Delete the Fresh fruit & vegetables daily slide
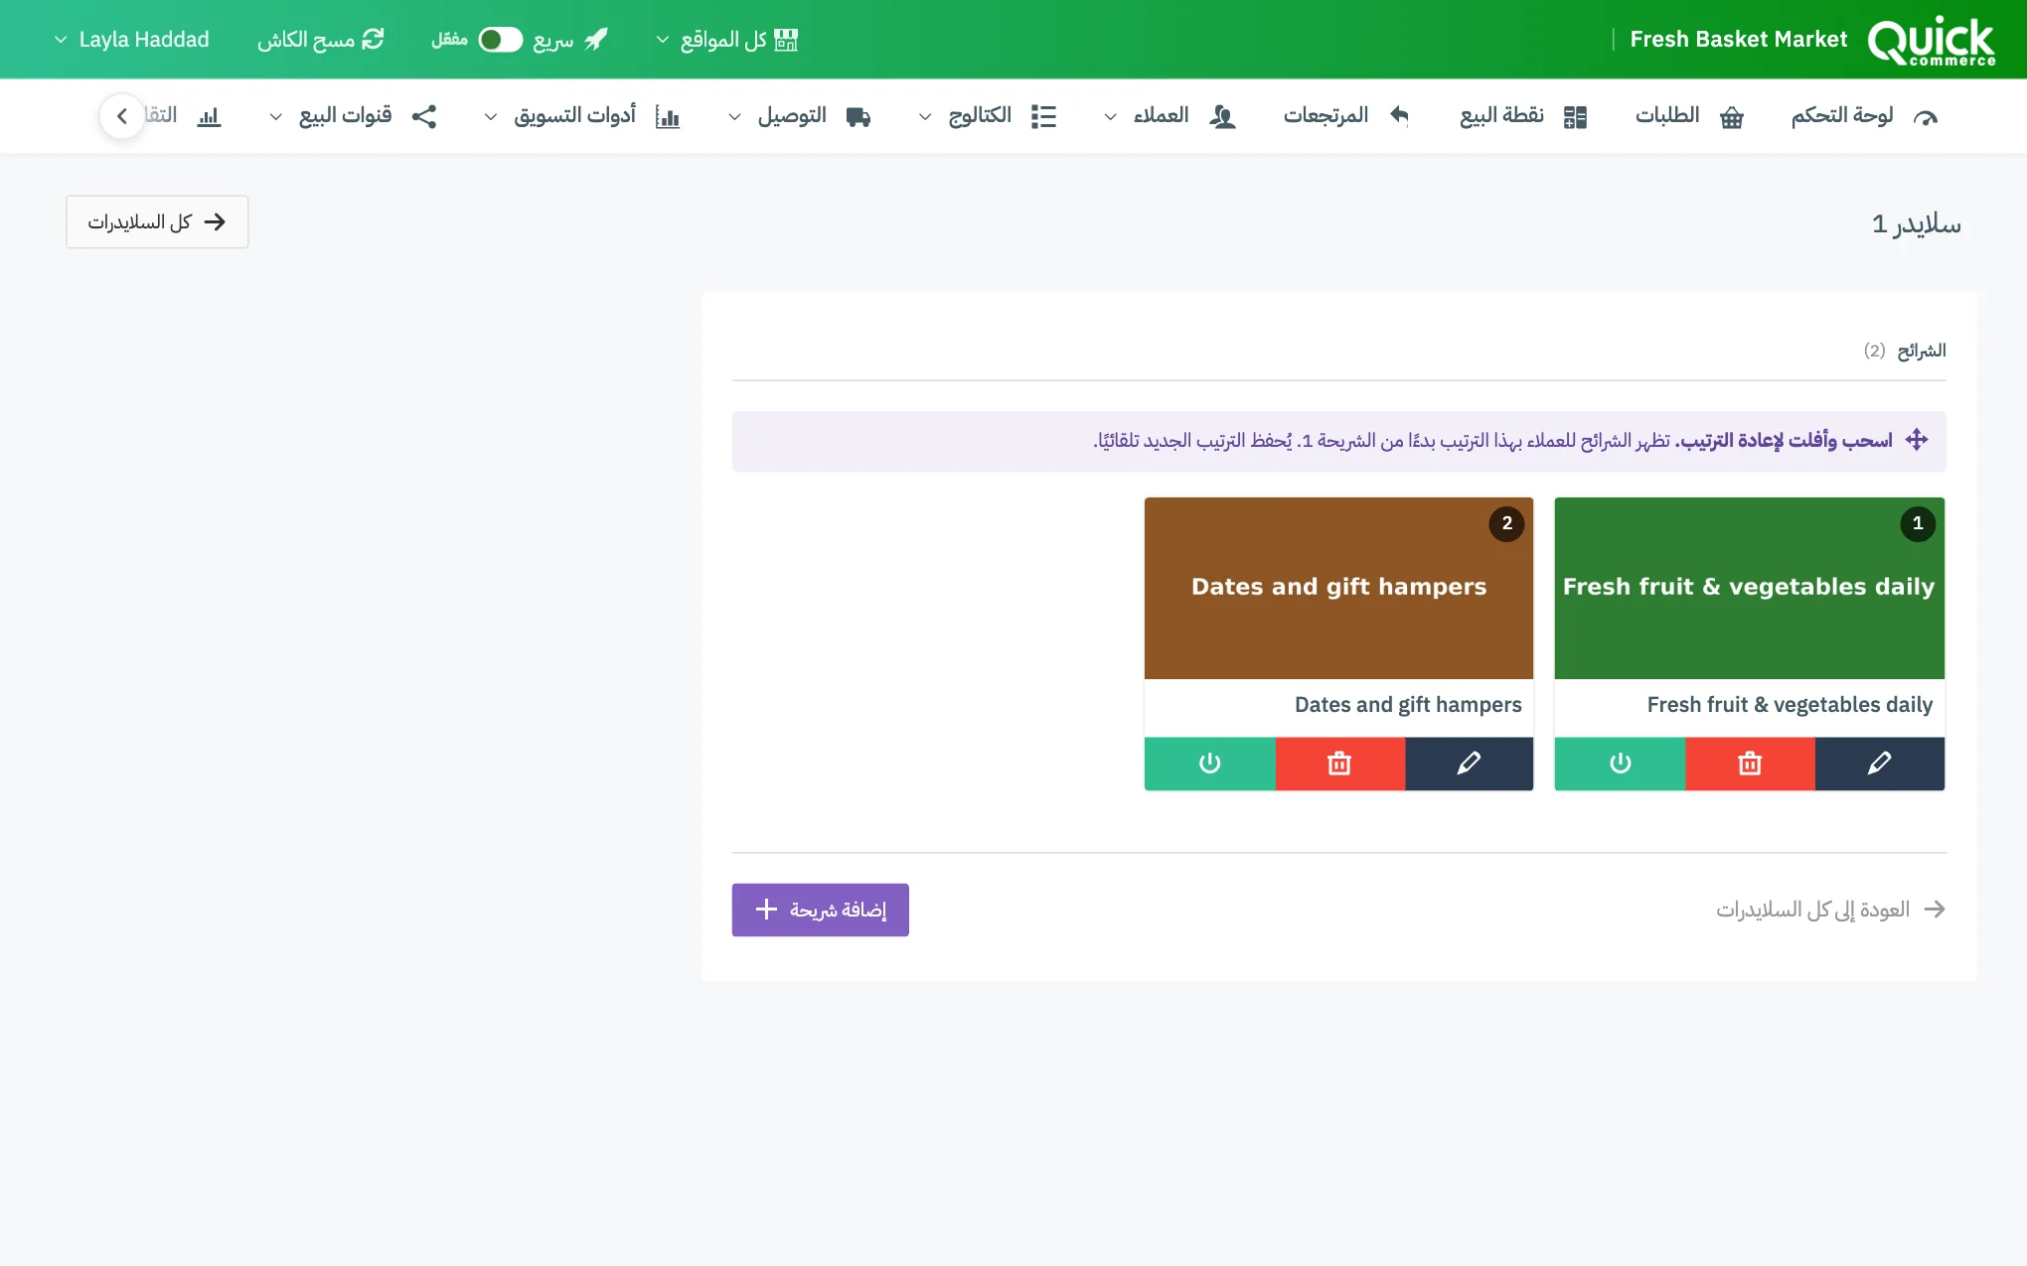This screenshot has height=1266, width=2027. pos(1750,764)
